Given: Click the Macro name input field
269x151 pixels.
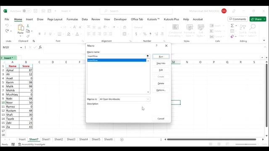Looking at the screenshot, I should (117, 56).
